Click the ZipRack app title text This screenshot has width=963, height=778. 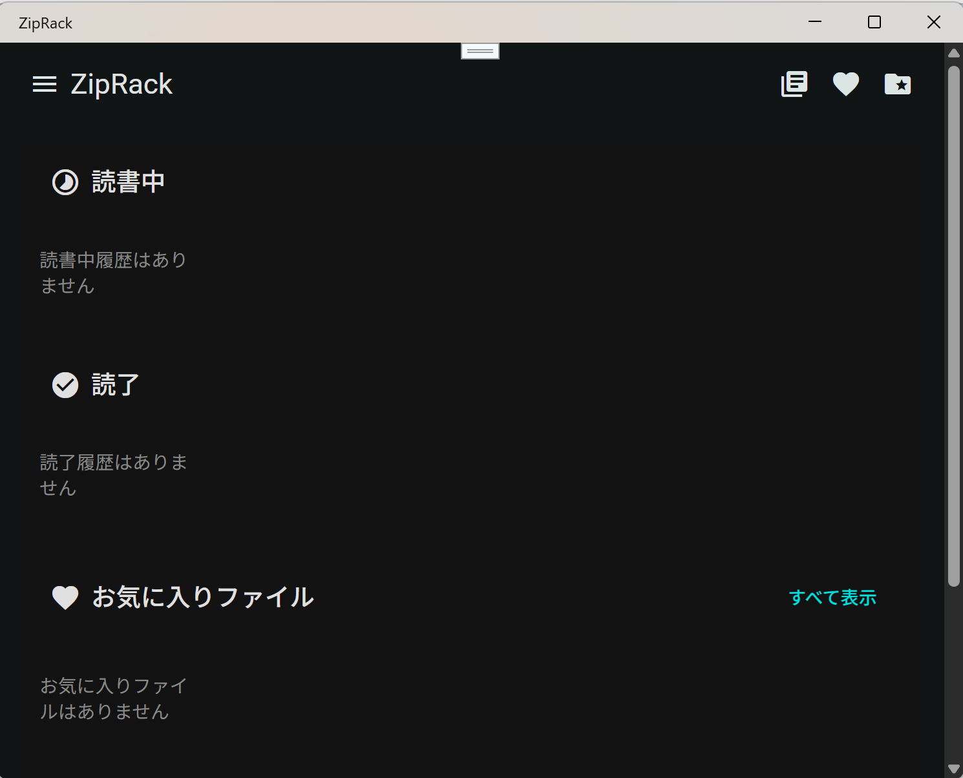pyautogui.click(x=121, y=84)
